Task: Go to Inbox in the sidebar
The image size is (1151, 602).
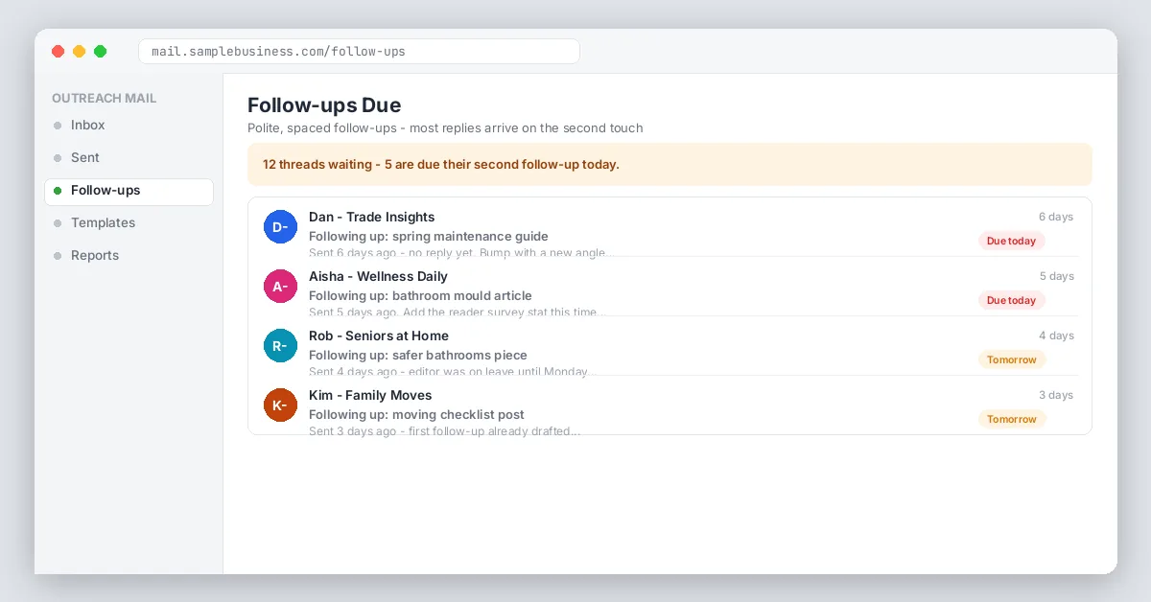Action: pyautogui.click(x=129, y=126)
